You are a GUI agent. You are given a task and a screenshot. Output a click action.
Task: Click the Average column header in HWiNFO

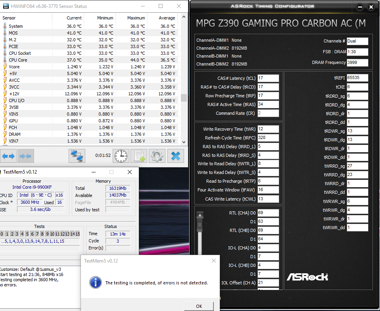point(167,18)
